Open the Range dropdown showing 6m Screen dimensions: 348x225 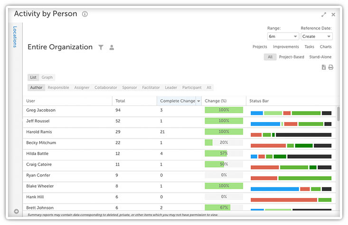tap(282, 37)
